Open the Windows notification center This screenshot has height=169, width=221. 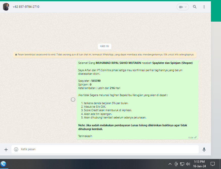(212, 164)
